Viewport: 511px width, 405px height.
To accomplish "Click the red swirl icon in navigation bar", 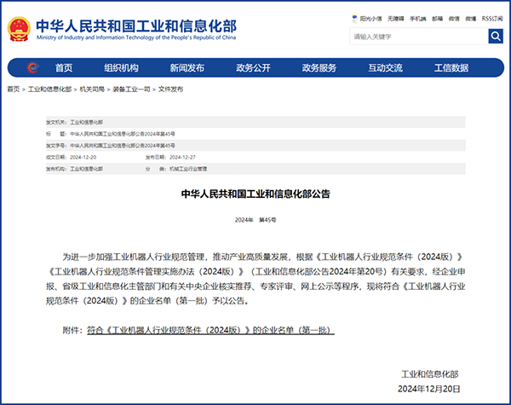I will pos(32,68).
